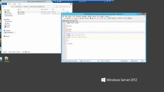164x92 pixels.
Task: Click the Stop recording black square icon
Action: pyautogui.click(x=120, y=18)
